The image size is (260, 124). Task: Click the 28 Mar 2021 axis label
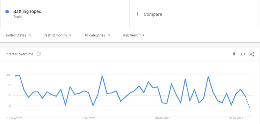162,118
